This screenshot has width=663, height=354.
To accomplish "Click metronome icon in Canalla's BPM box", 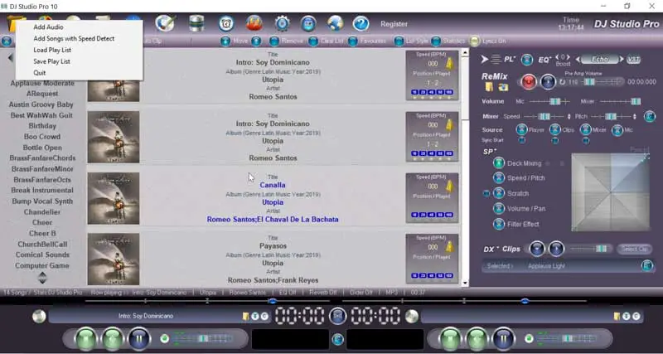I will click(449, 187).
